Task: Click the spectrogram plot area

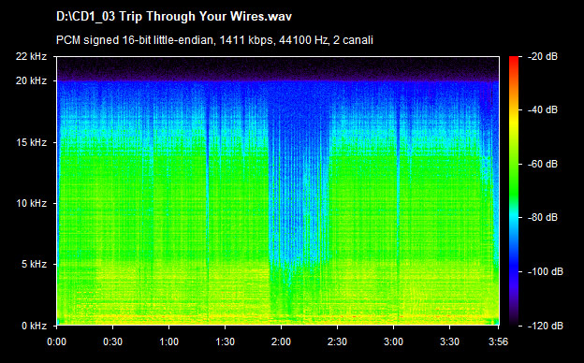Action: [278, 191]
